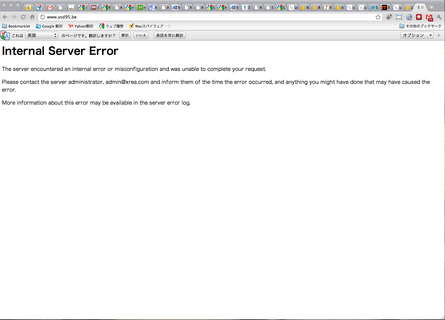The height and width of the screenshot is (320, 445).
Task: Switch to the Twitter tab
Action: point(374,7)
